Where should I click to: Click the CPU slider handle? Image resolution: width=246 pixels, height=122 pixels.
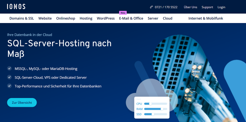pos(150,104)
